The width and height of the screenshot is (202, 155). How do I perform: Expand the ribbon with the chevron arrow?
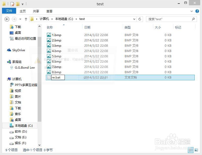tap(192, 11)
